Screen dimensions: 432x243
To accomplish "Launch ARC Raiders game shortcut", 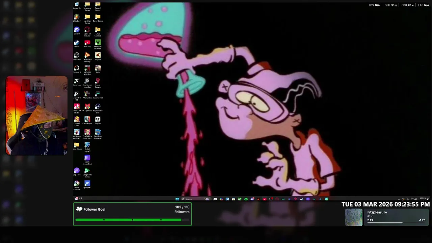I will [x=87, y=95].
